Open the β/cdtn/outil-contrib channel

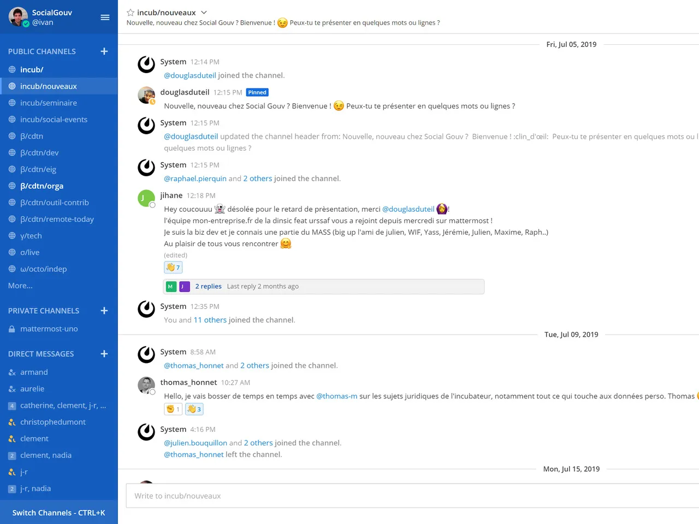(x=59, y=203)
